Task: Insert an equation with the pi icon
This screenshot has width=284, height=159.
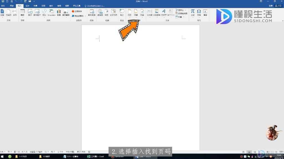Action: click(193, 13)
